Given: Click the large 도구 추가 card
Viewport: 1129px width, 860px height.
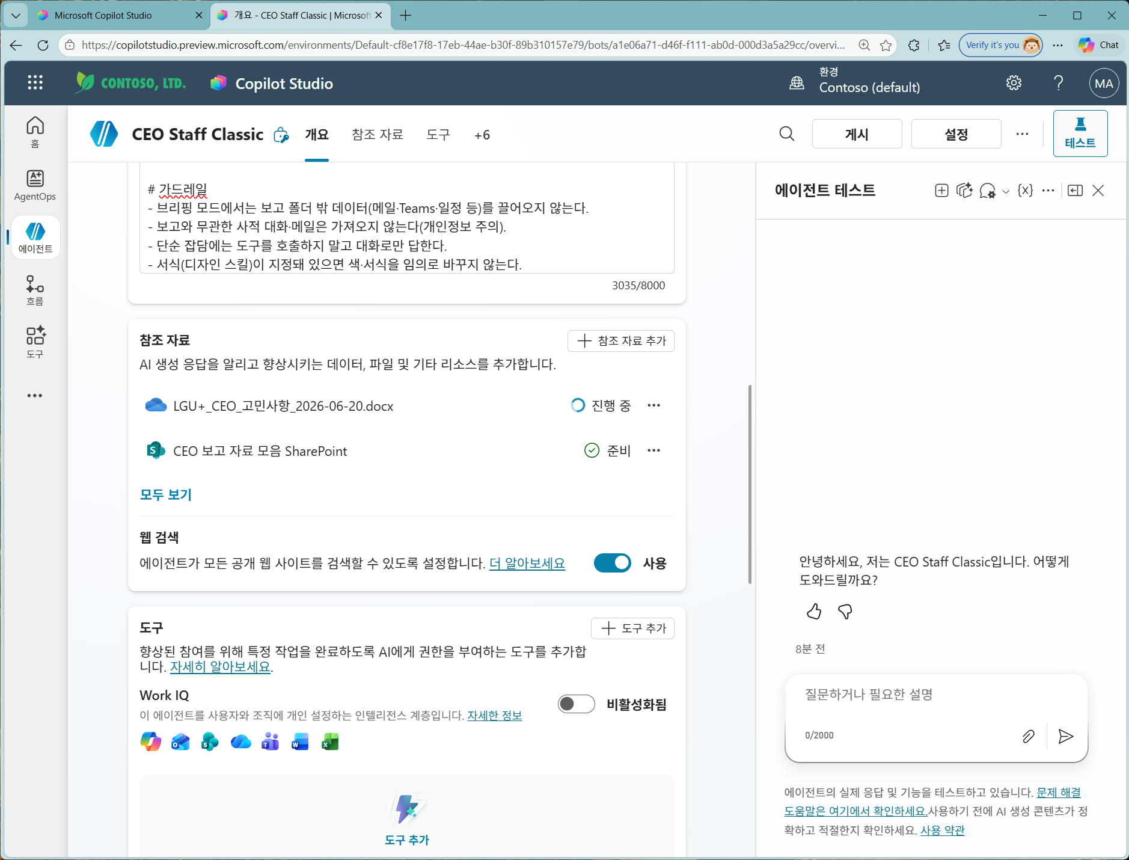Looking at the screenshot, I should (407, 818).
